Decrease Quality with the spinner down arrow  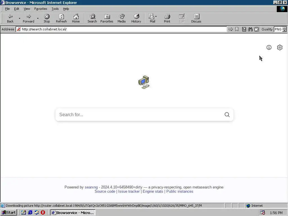tap(285, 30)
